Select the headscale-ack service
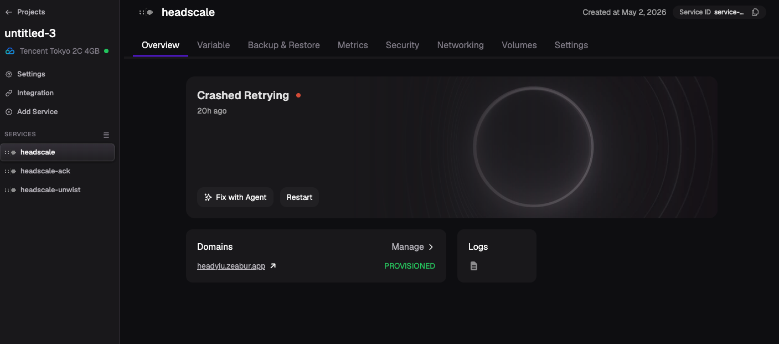Viewport: 779px width, 344px height. [58, 171]
